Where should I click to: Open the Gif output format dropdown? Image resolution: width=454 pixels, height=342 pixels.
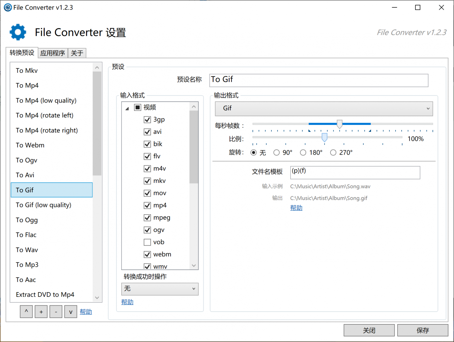click(x=324, y=109)
